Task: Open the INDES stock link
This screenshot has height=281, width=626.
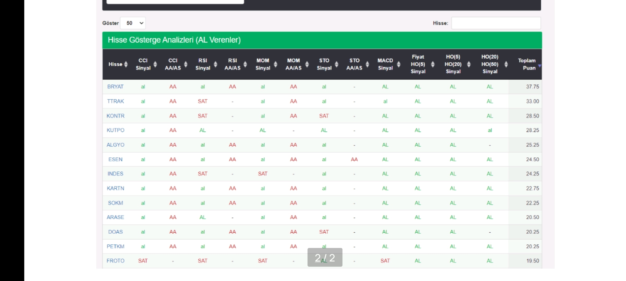Action: pyautogui.click(x=115, y=174)
